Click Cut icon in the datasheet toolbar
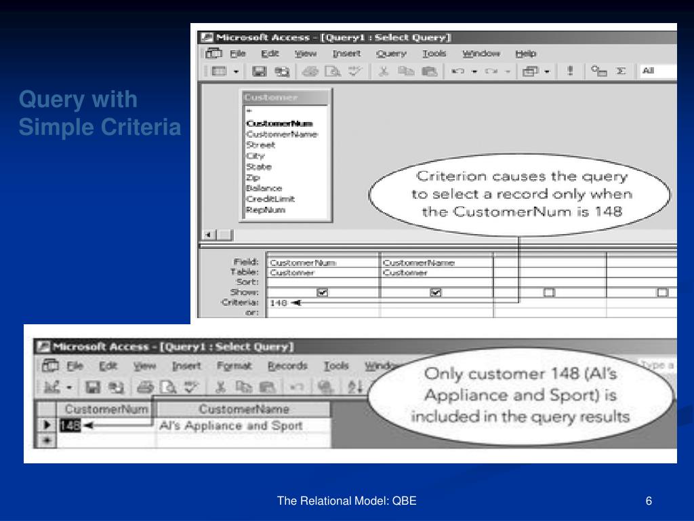Viewport: 694px width, 521px height. click(x=220, y=387)
